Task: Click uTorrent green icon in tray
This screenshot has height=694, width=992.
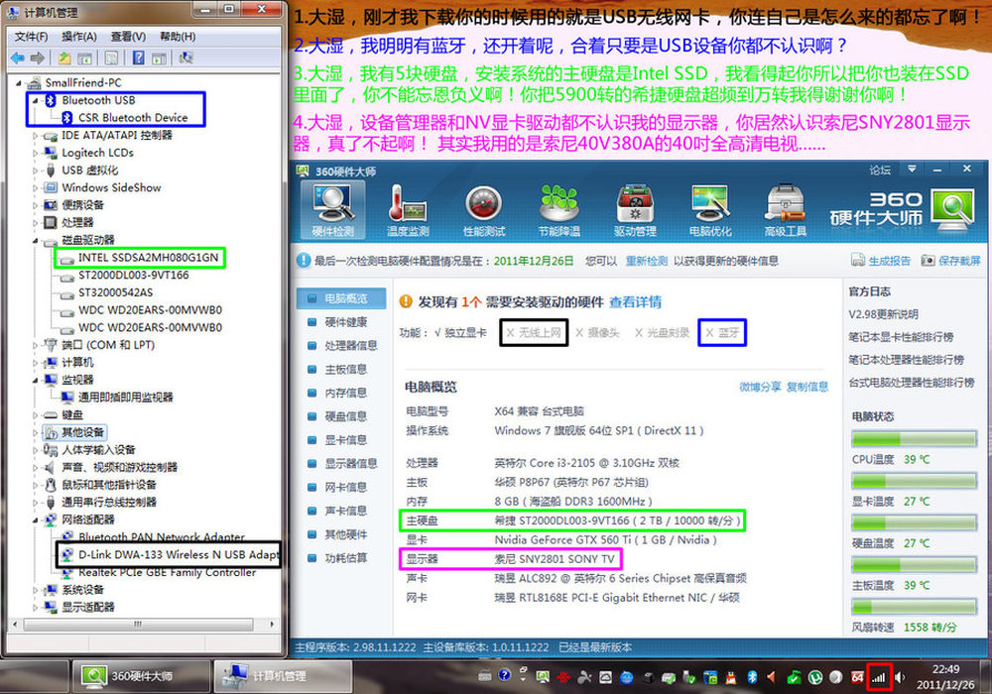Action: (x=814, y=677)
